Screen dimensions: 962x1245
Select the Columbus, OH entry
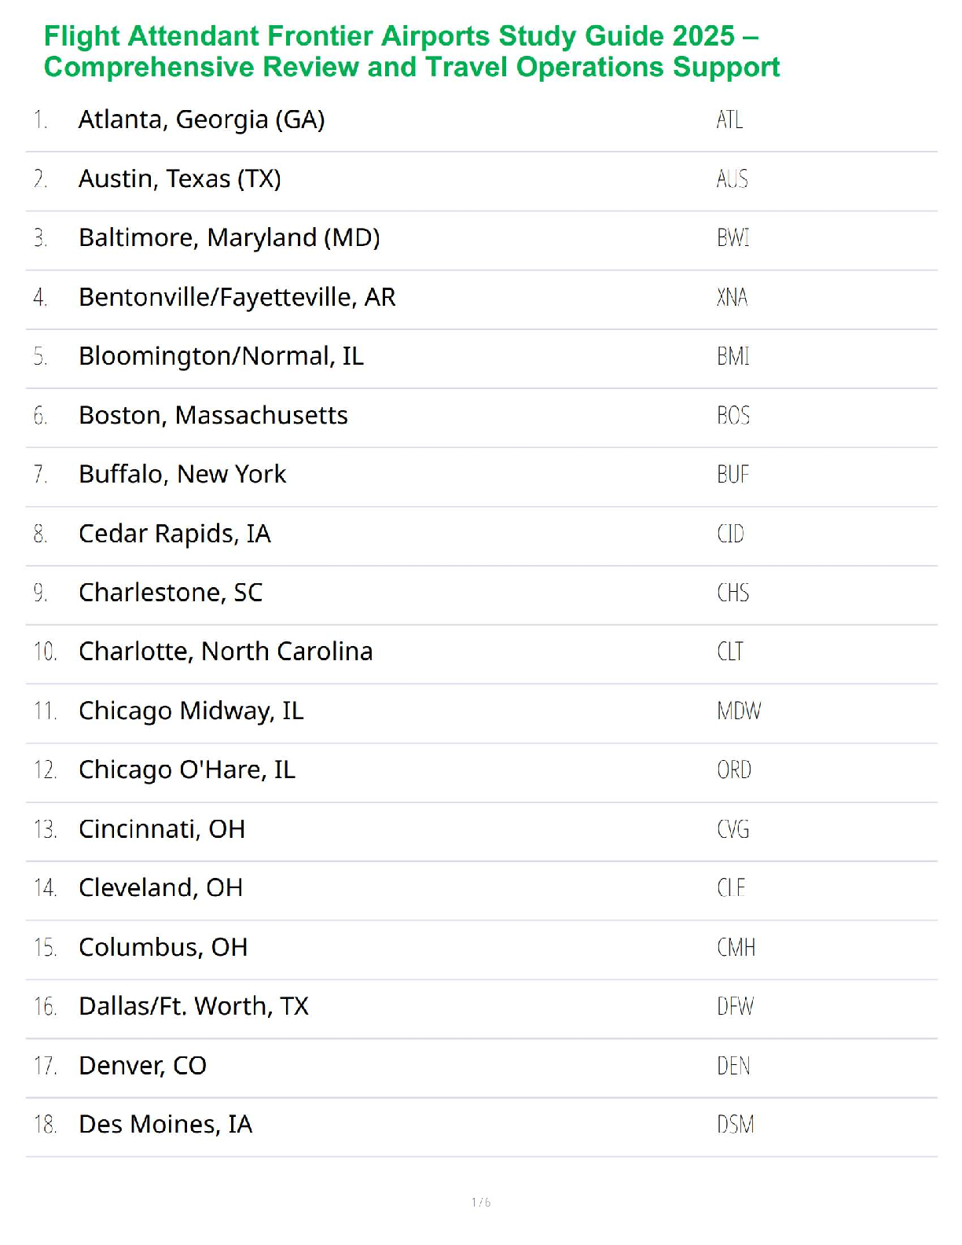pos(163,947)
